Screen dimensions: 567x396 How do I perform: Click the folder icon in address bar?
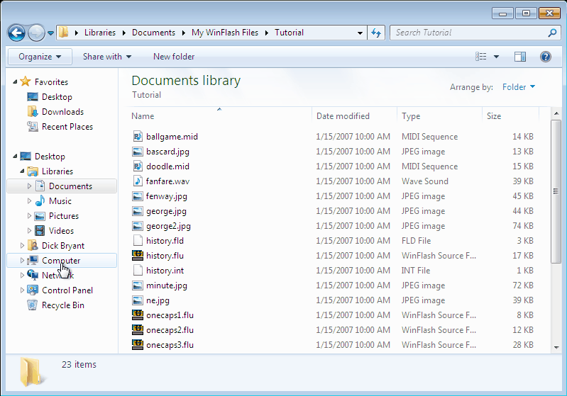(x=63, y=32)
